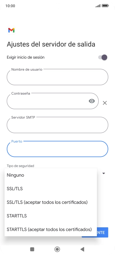Tap the Android back navigation triangle
The image size is (115, 256).
(82, 249)
